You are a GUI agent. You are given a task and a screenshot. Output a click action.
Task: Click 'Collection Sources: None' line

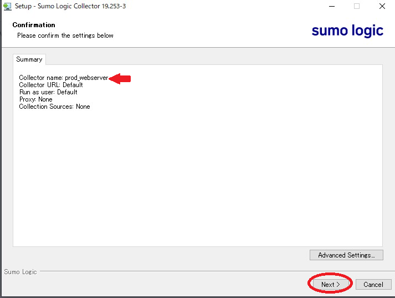point(54,107)
